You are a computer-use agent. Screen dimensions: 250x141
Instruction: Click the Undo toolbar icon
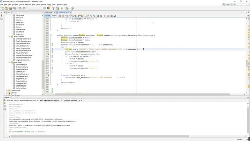pyautogui.click(x=20, y=8)
